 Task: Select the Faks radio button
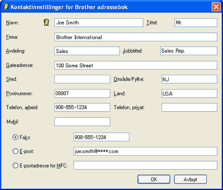click(15, 137)
